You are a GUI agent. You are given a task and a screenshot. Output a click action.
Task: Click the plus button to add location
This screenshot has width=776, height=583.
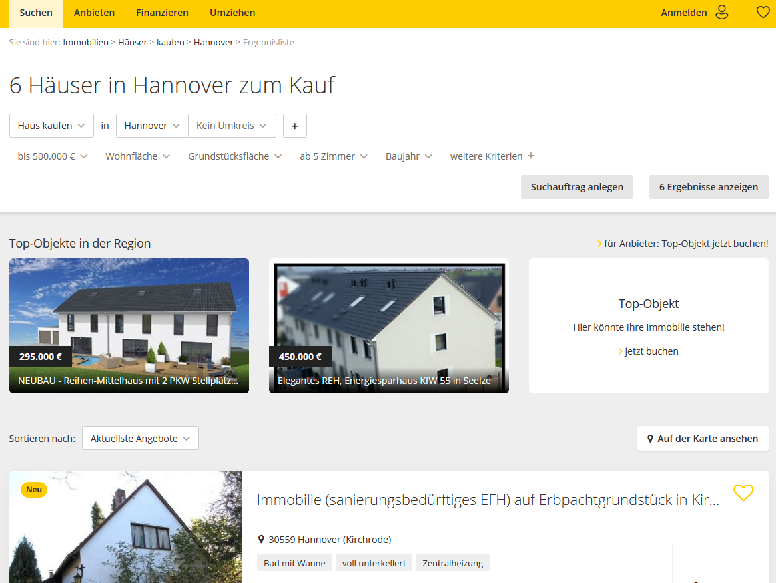click(294, 126)
